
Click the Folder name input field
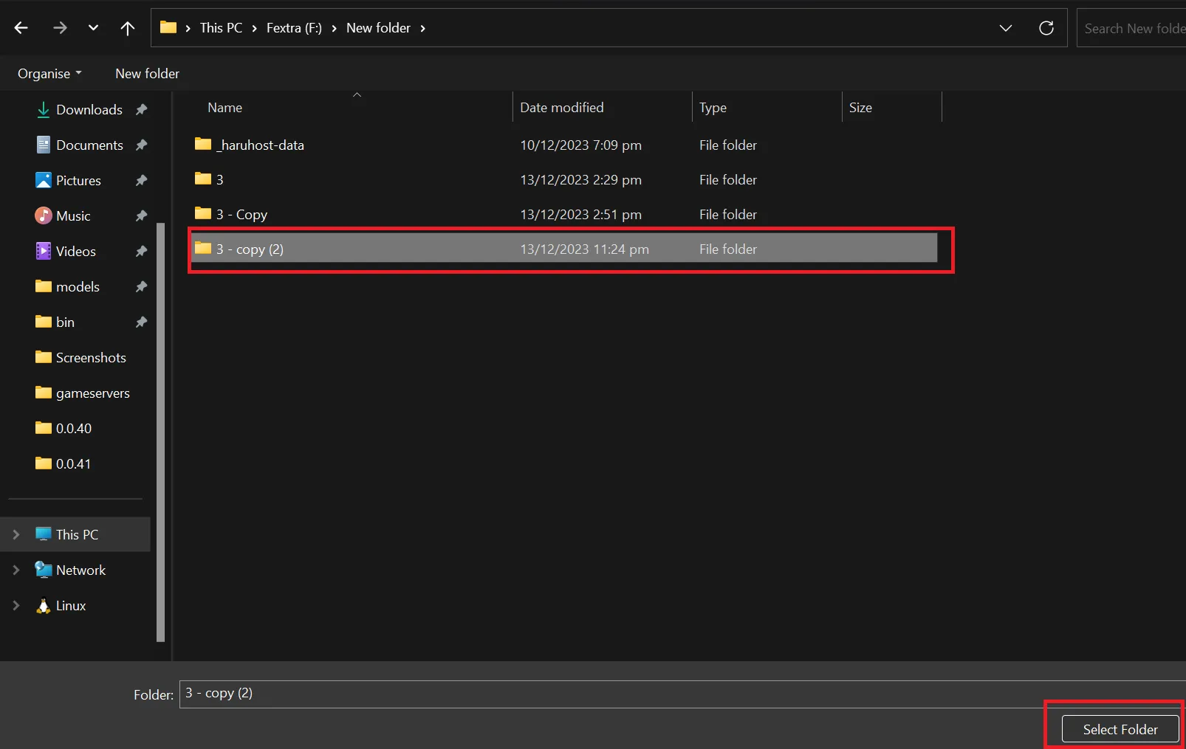[x=682, y=694]
